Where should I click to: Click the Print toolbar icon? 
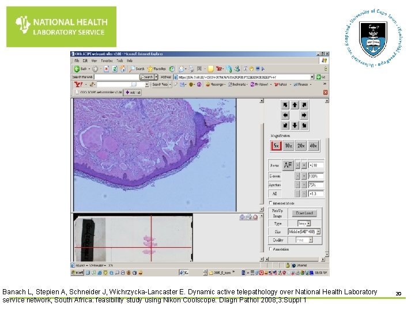(191, 69)
